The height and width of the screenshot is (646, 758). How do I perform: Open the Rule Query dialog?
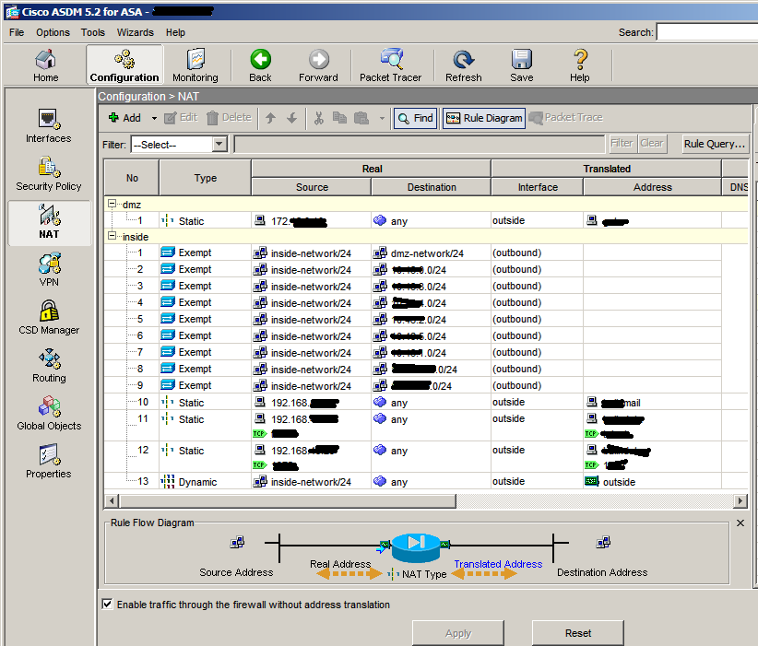[x=714, y=144]
